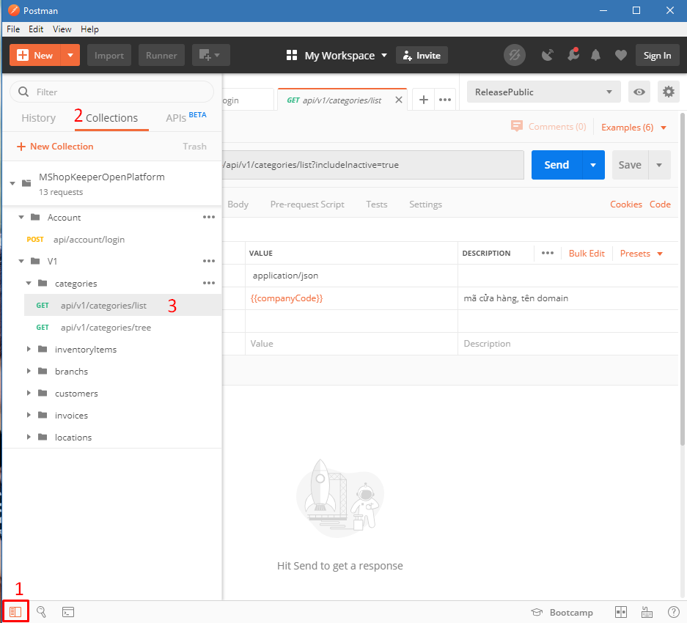The width and height of the screenshot is (687, 623).
Task: Click the Comments speech bubble icon
Action: pos(517,127)
